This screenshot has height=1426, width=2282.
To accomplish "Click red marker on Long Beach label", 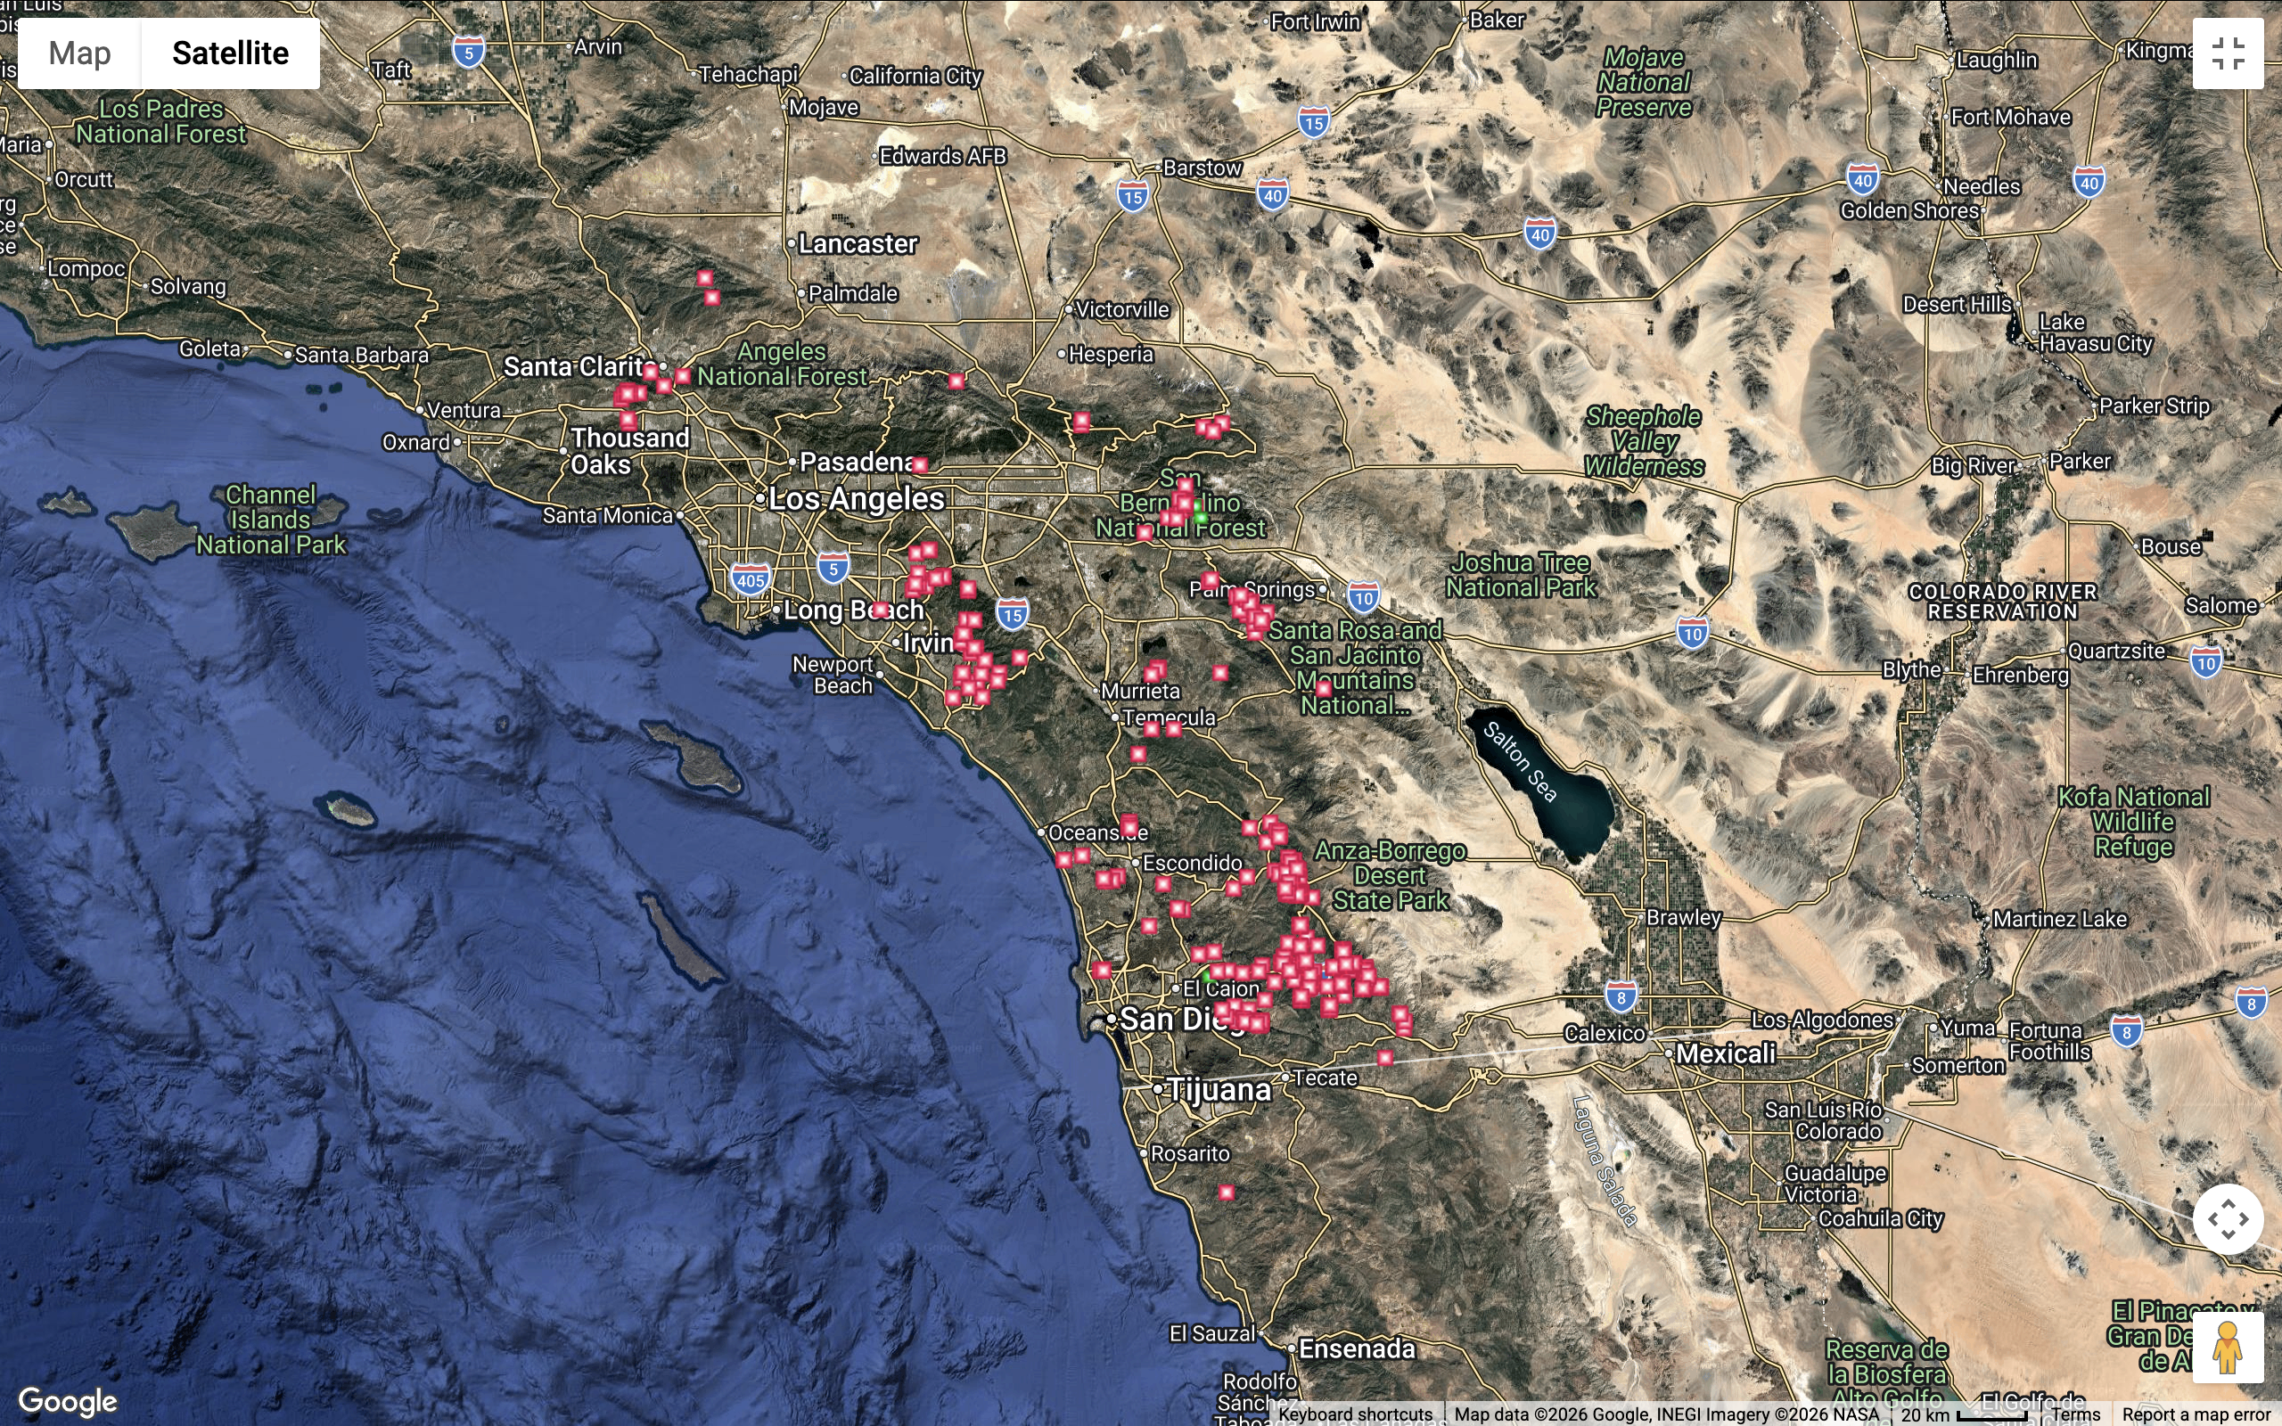I will point(880,610).
